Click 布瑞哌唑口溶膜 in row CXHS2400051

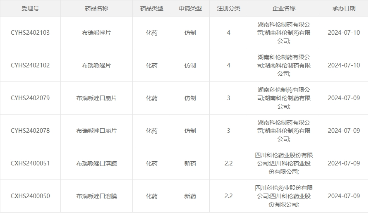click(x=96, y=163)
